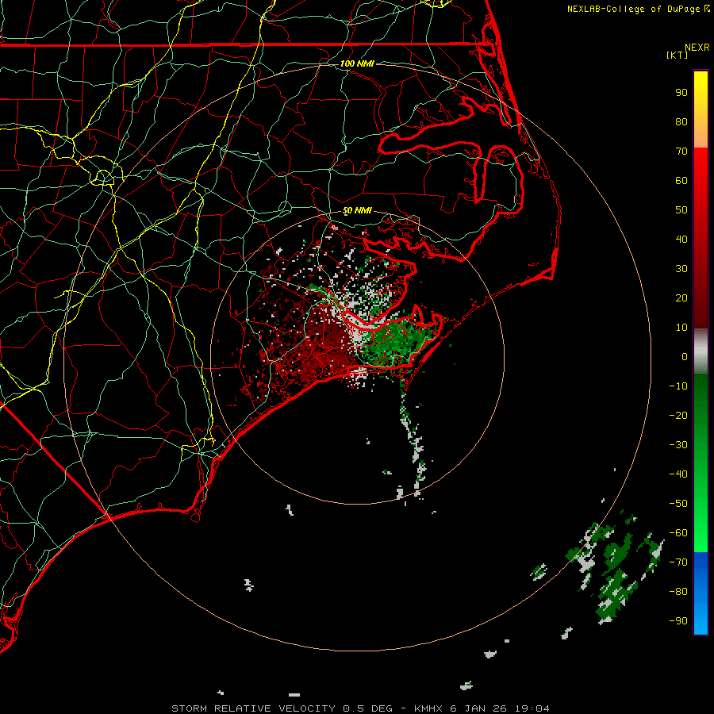Click the 30 value on velocity scale
714x714 pixels.
tap(681, 269)
